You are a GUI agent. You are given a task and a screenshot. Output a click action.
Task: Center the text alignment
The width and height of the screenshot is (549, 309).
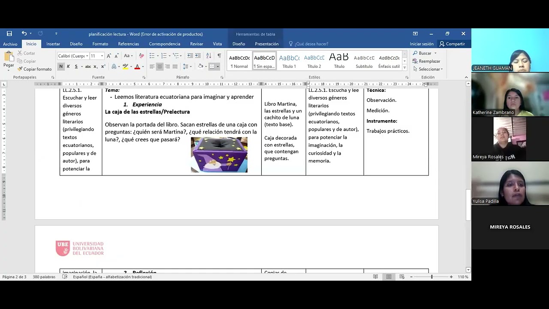point(160,67)
